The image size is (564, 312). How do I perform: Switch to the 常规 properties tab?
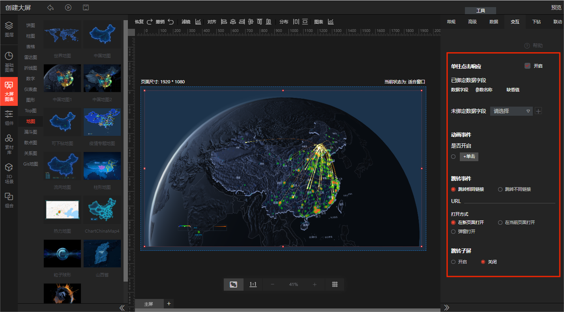click(451, 22)
